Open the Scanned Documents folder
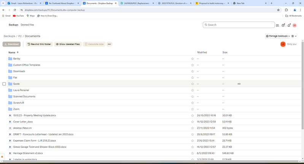Viewport: 304px width, 164px height. coord(24,97)
